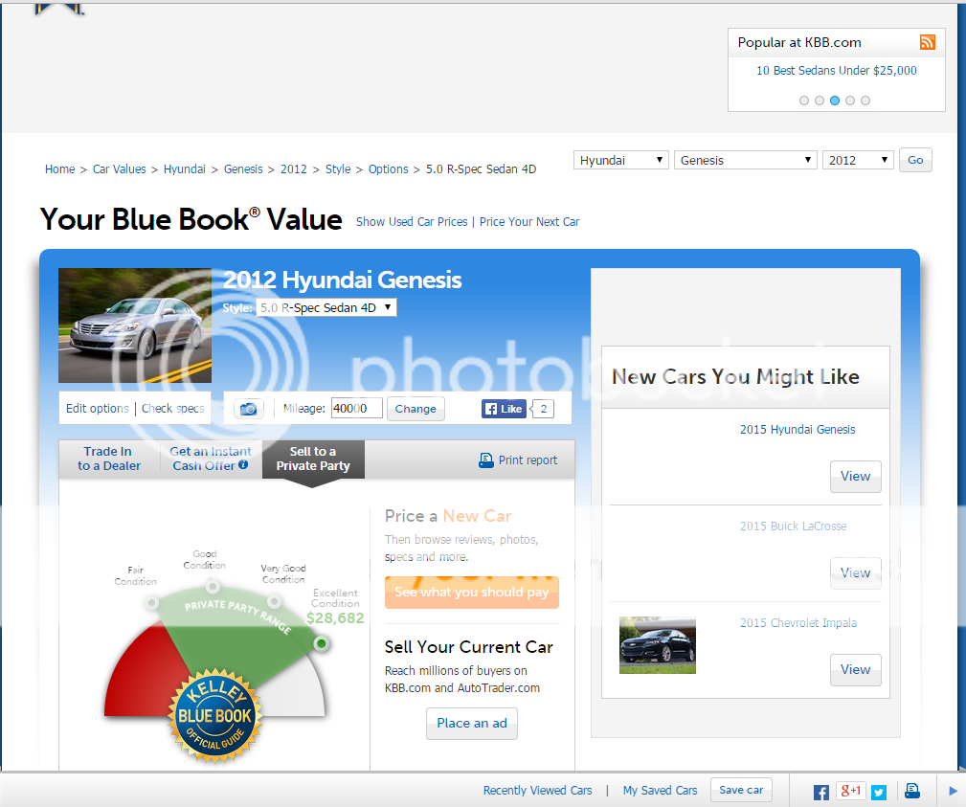The width and height of the screenshot is (966, 807).
Task: Open 2015 Chevrolet Impala link
Action: 798,623
